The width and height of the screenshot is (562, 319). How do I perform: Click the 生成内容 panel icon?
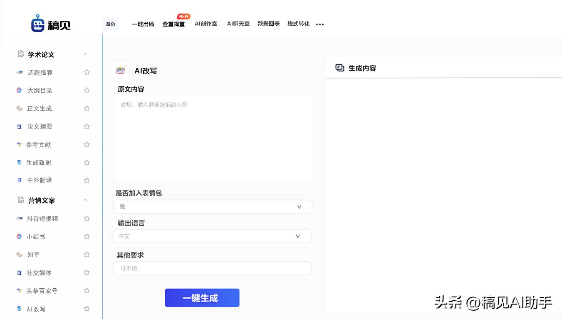click(x=339, y=68)
